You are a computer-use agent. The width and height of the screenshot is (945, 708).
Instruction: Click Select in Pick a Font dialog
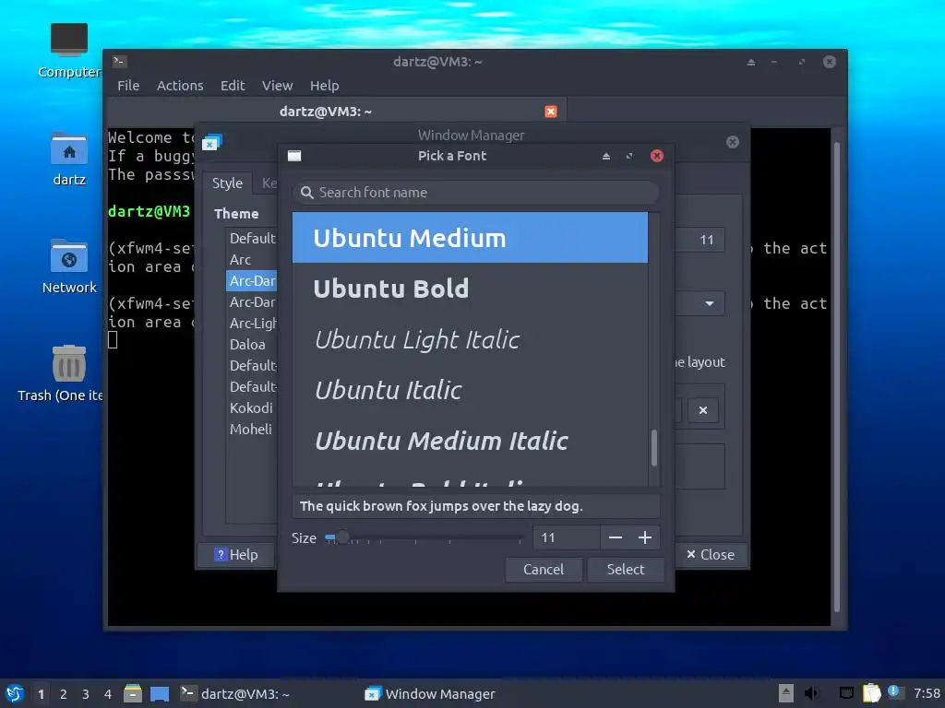point(626,570)
